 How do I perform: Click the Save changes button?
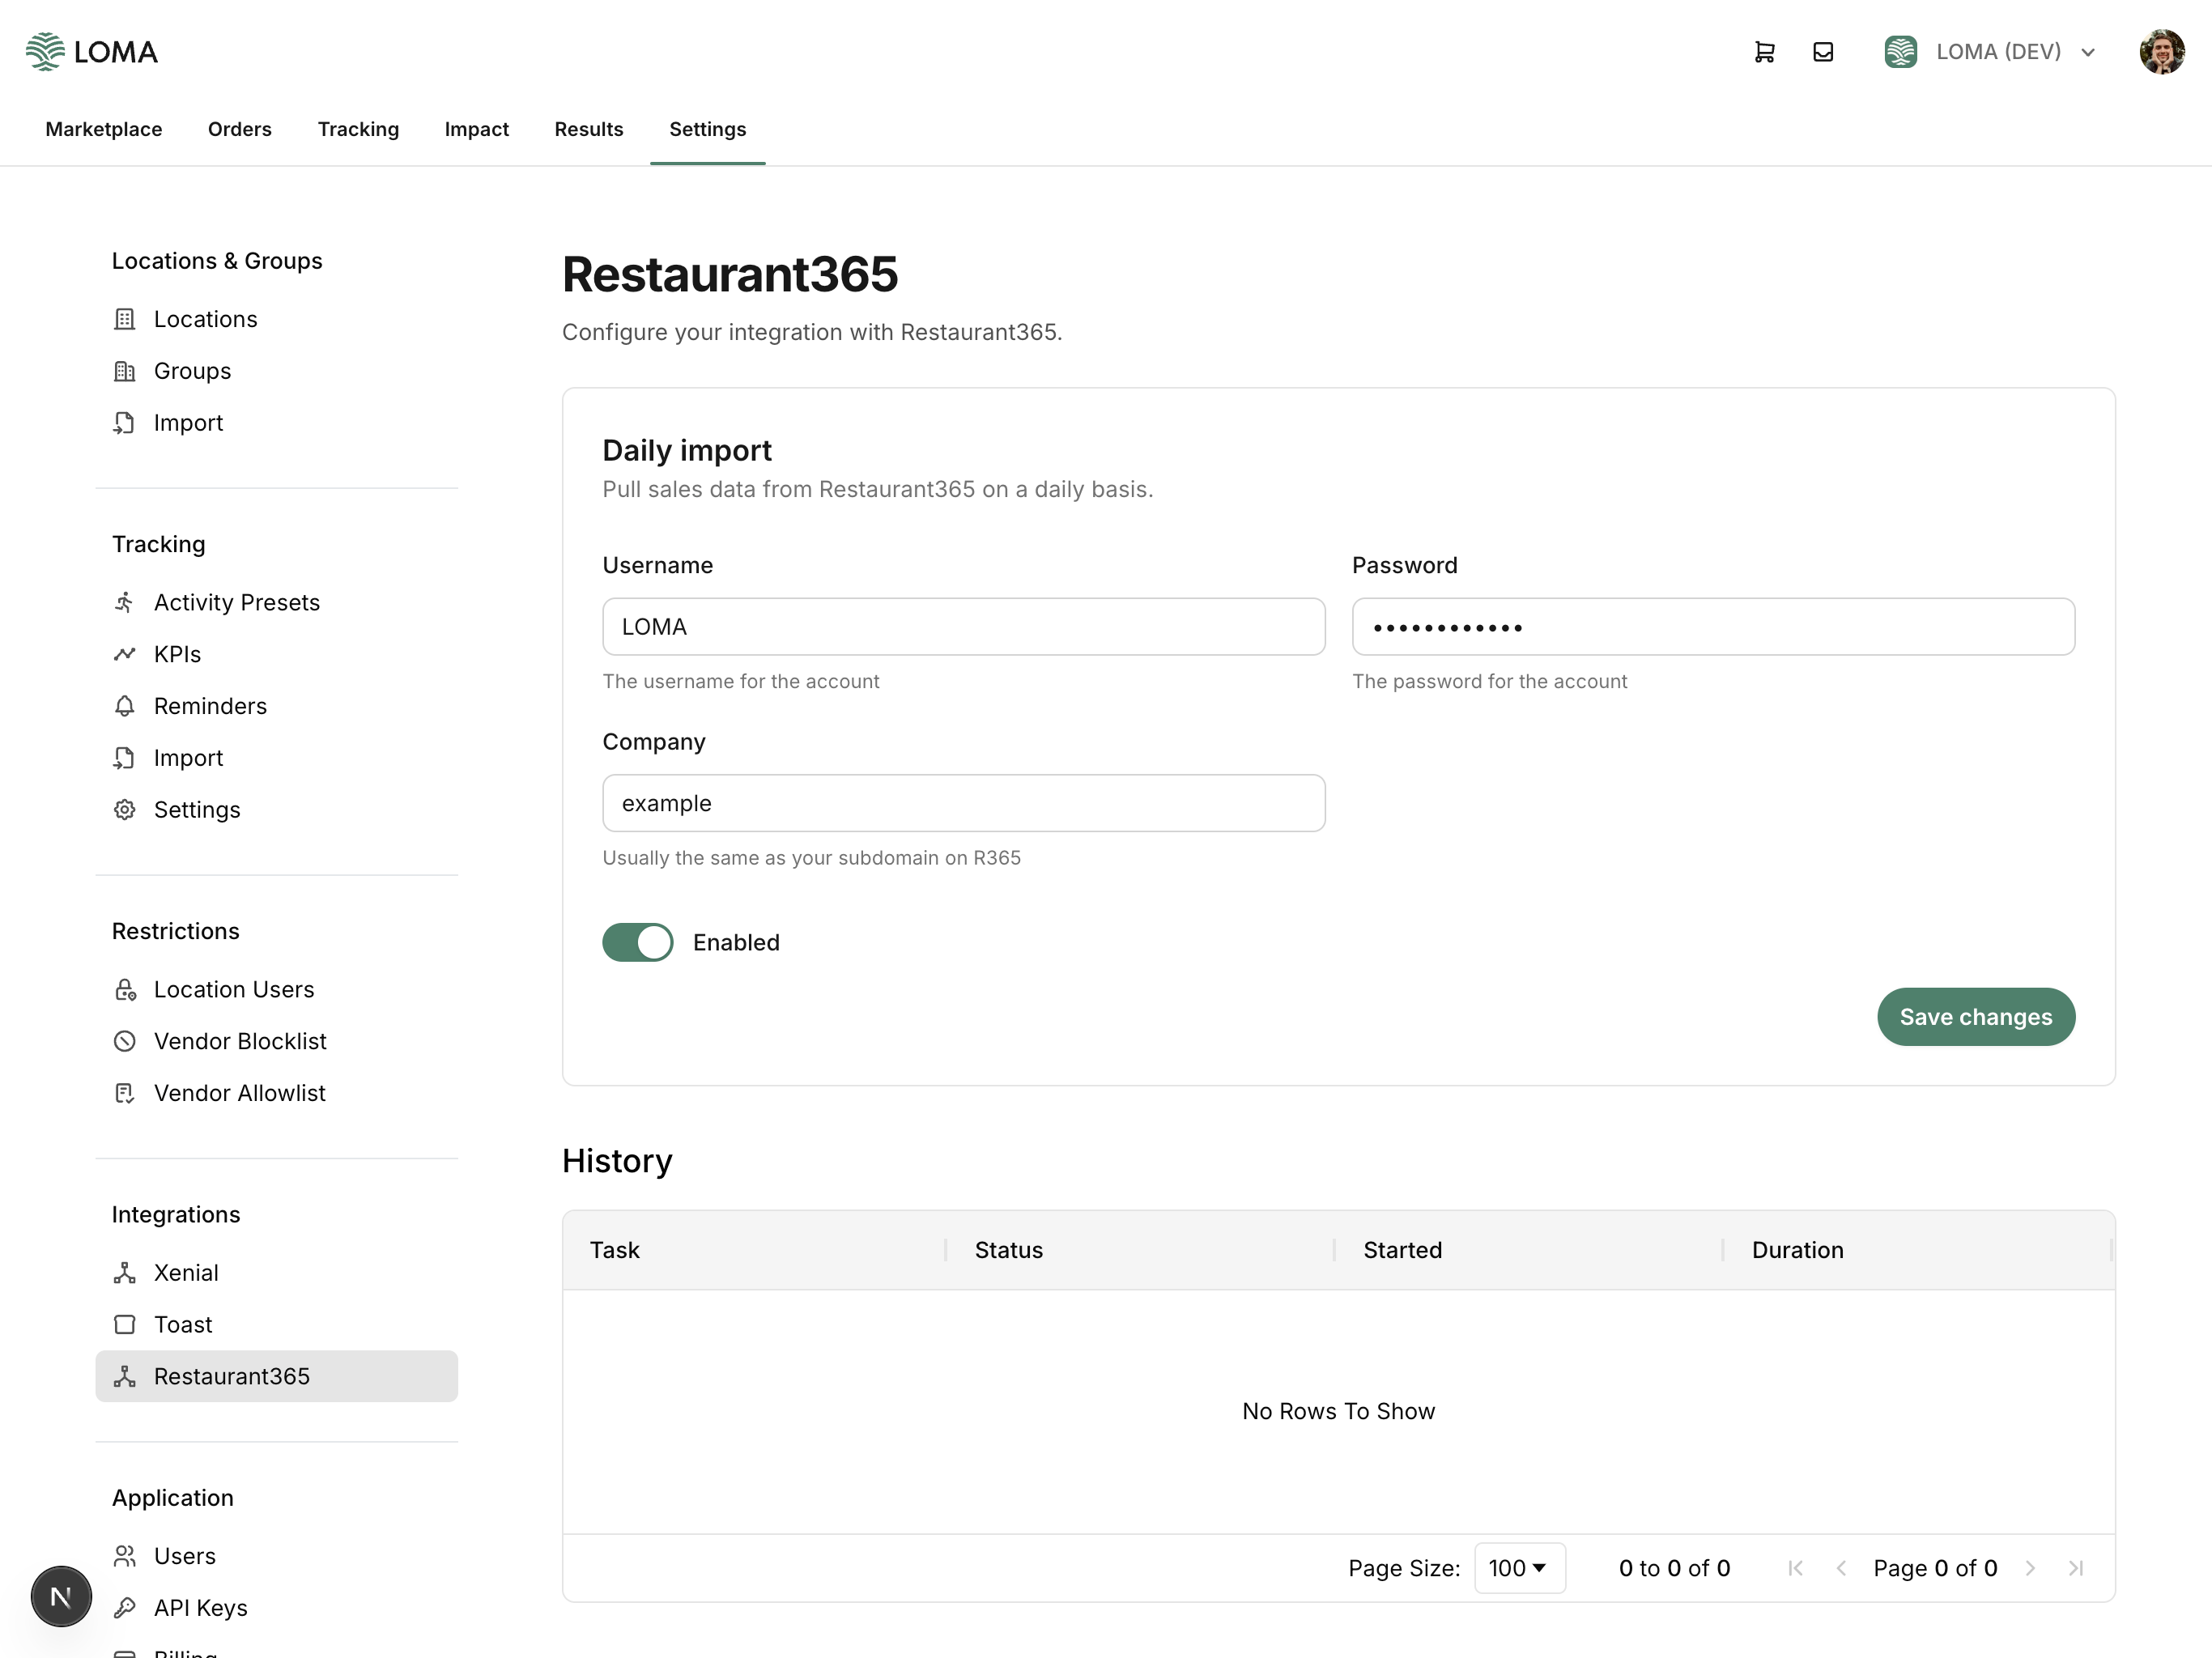(1975, 1017)
